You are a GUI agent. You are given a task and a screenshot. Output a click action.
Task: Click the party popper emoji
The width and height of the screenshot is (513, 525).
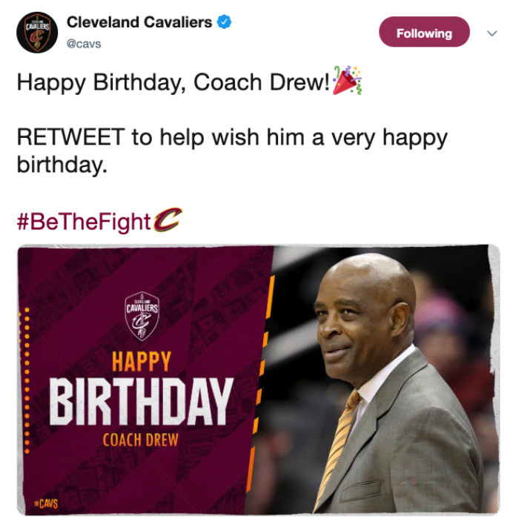(x=348, y=80)
